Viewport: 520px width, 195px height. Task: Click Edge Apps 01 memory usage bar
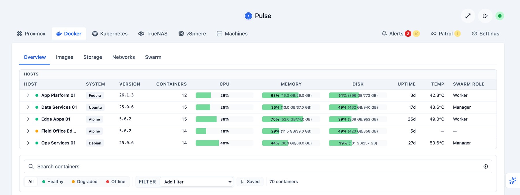tap(291, 119)
